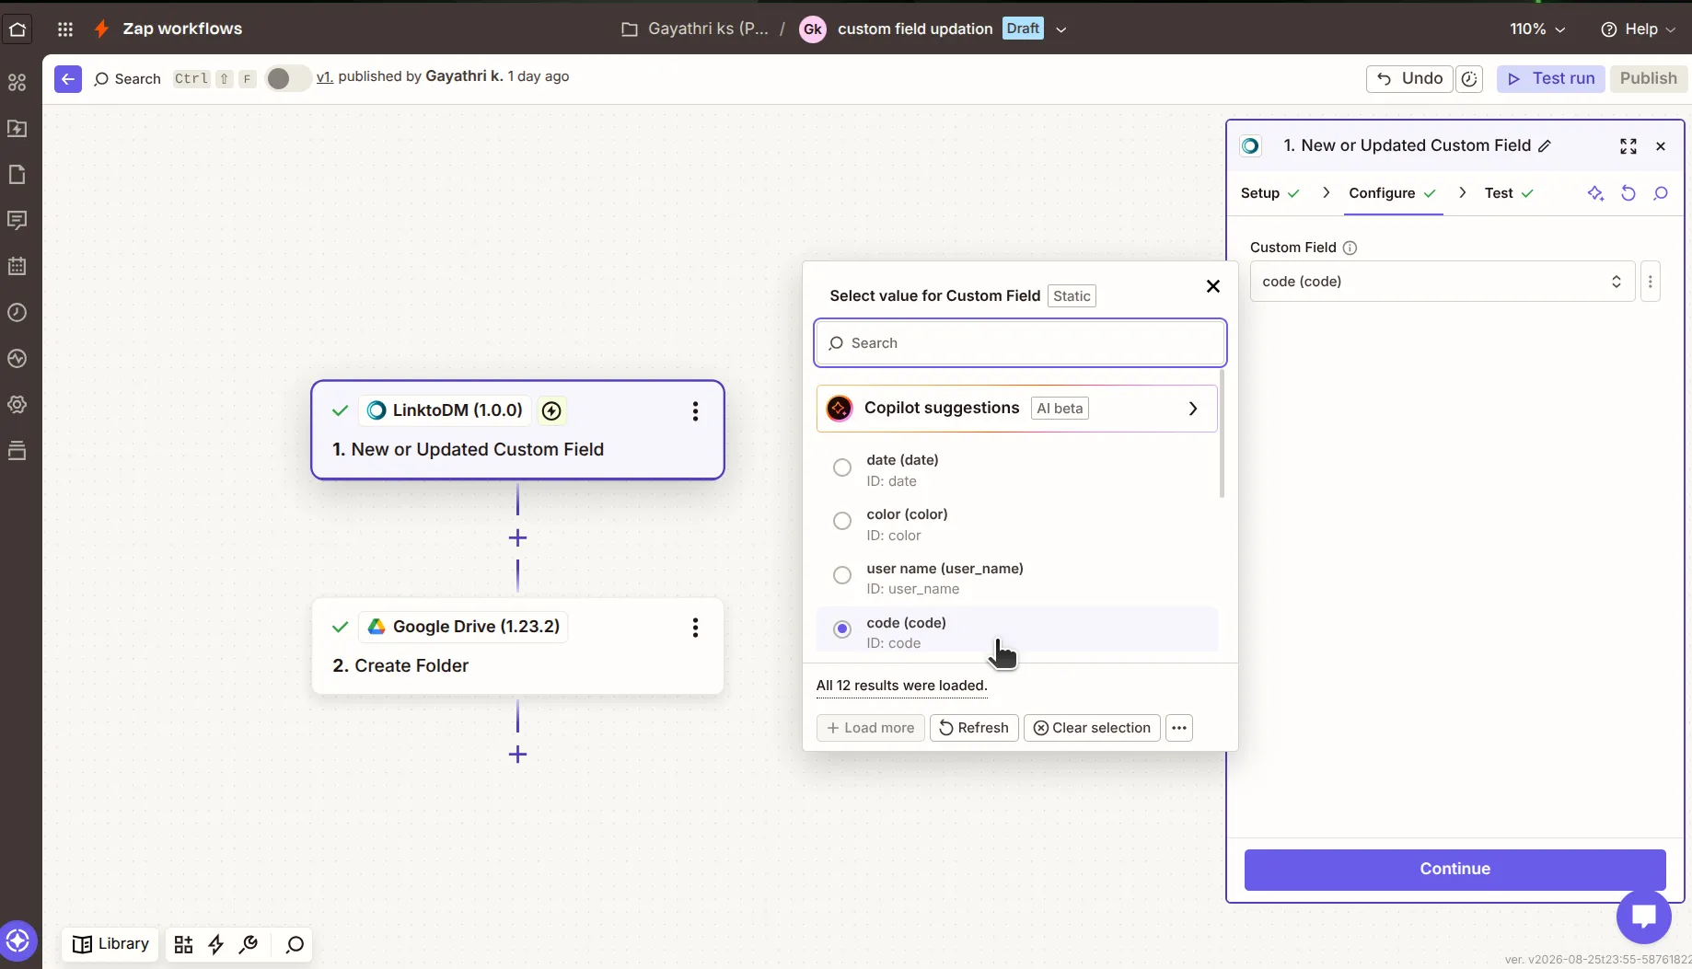Start a Test run
Image resolution: width=1692 pixels, height=969 pixels.
click(x=1551, y=79)
